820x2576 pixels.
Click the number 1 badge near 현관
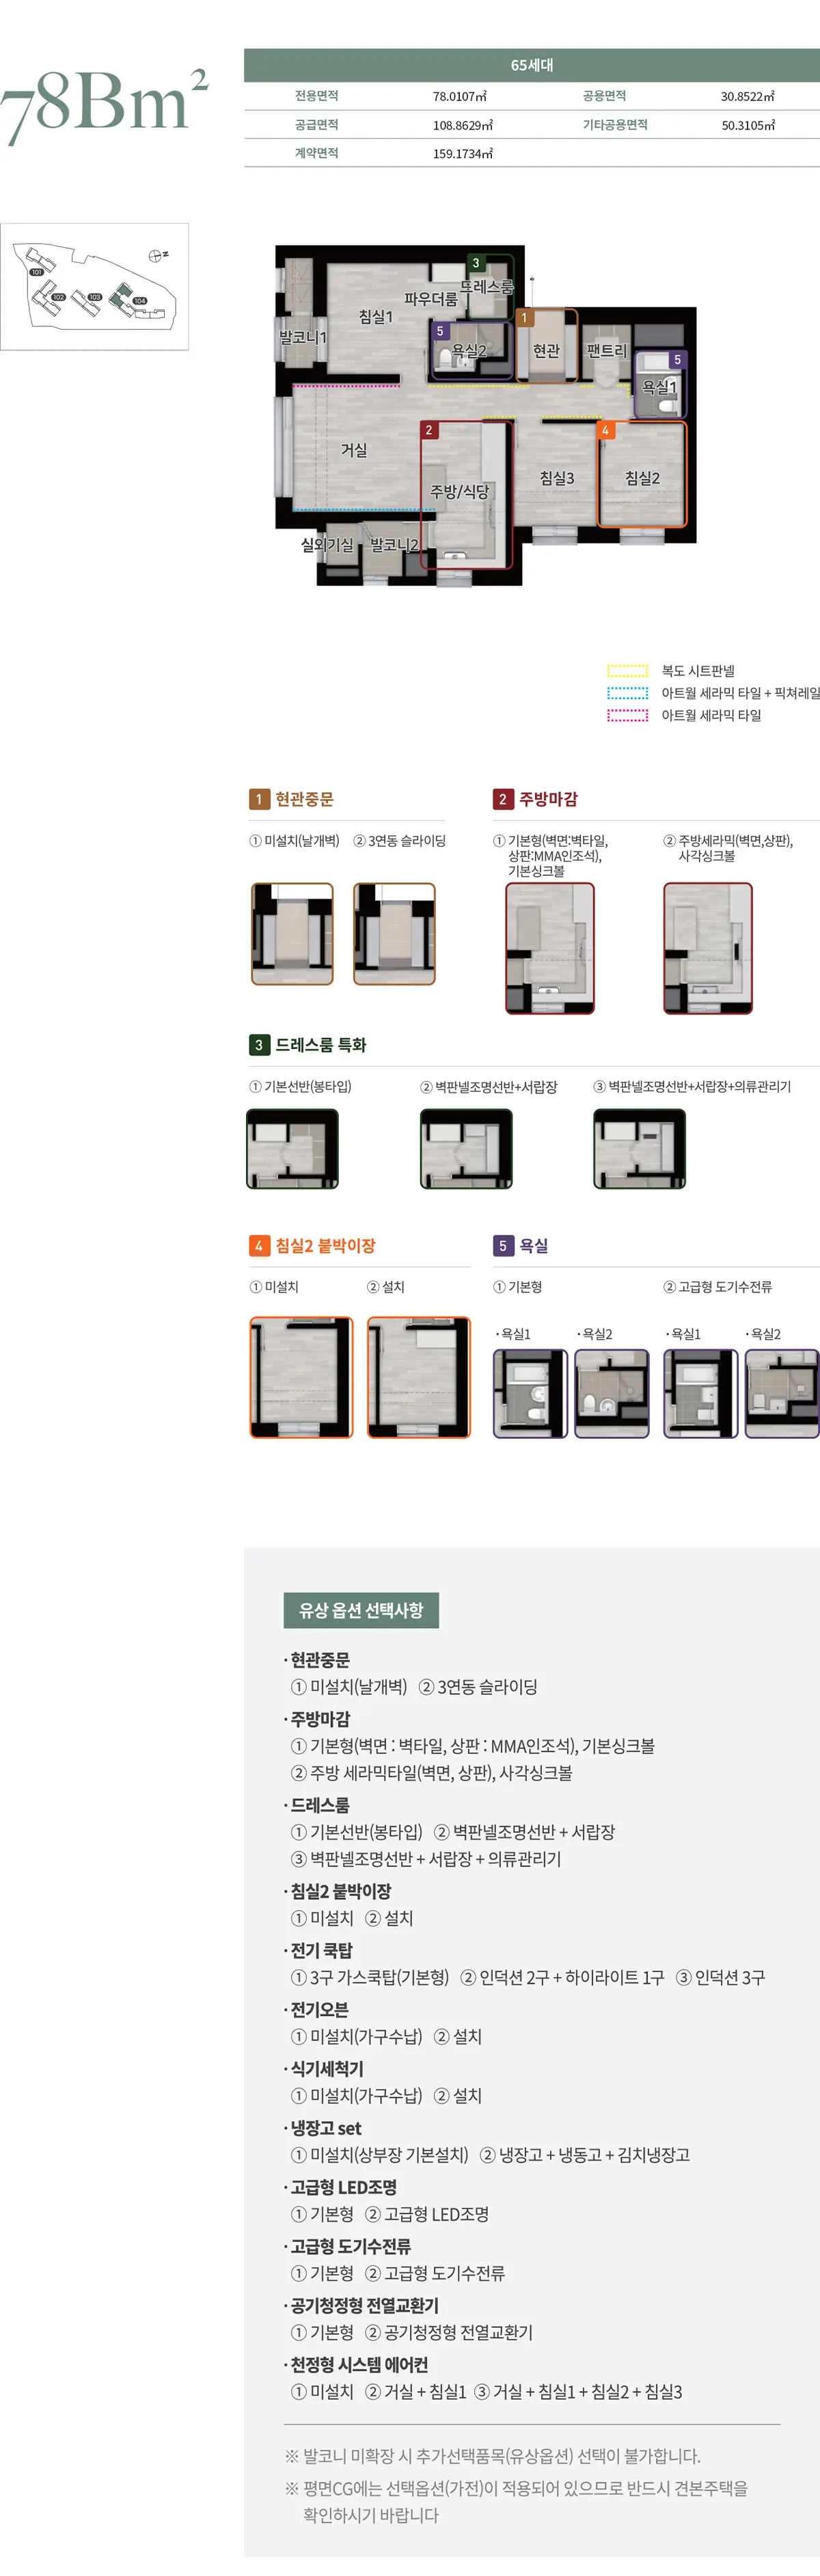click(523, 318)
